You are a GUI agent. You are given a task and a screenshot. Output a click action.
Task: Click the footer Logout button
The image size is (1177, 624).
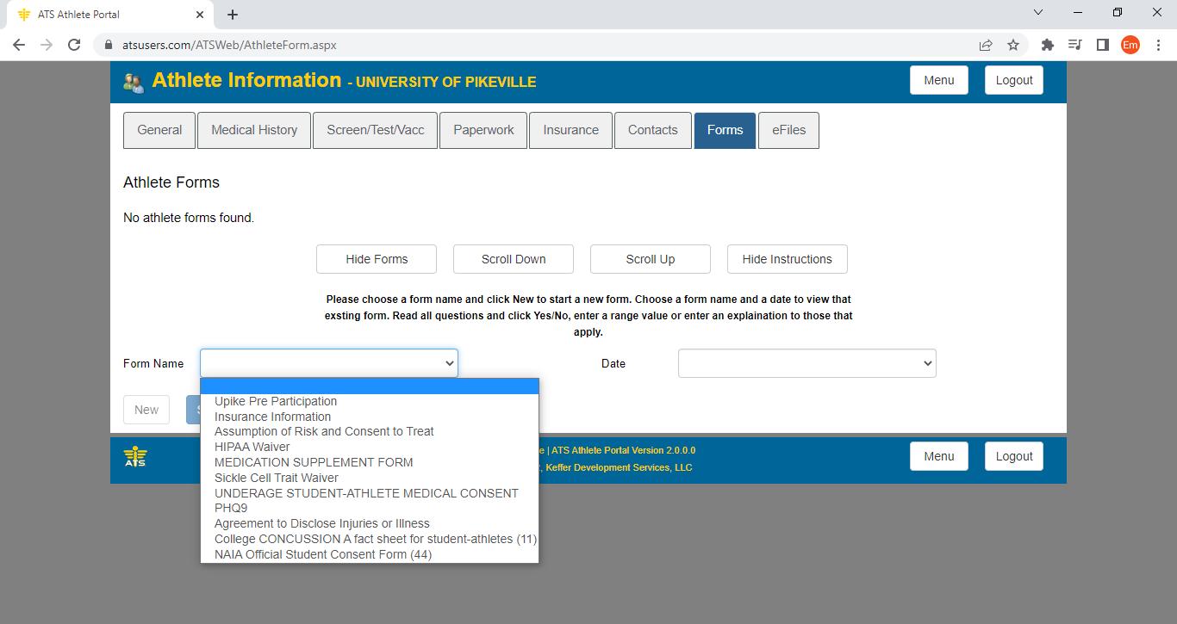click(1014, 456)
